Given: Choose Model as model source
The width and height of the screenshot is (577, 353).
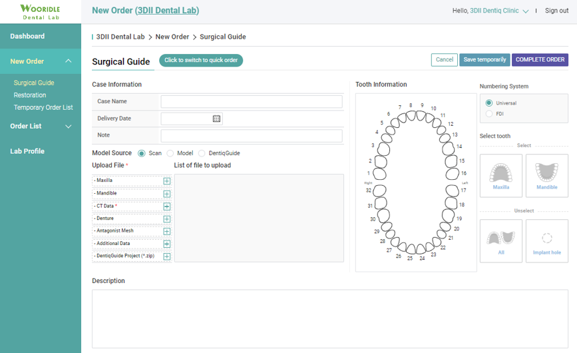Looking at the screenshot, I should (x=170, y=153).
